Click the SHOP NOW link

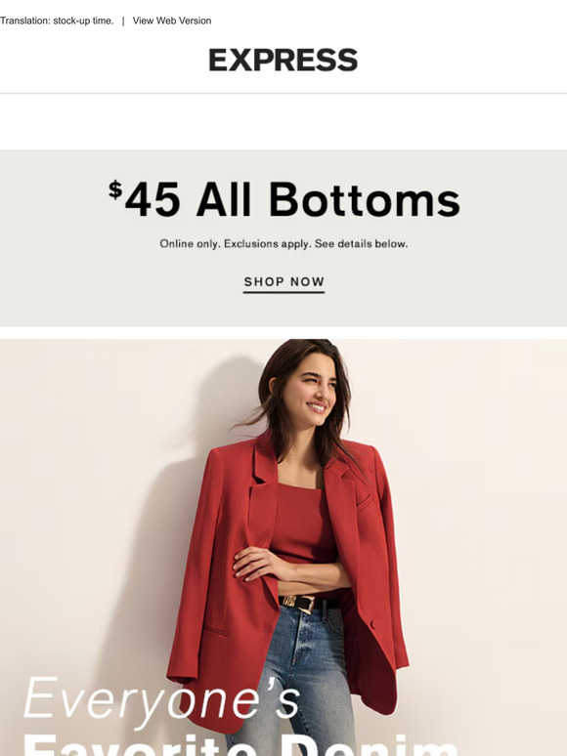coord(283,281)
